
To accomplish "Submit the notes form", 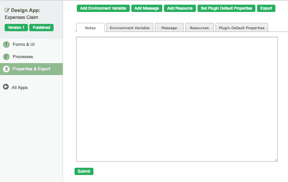I will point(84,171).
